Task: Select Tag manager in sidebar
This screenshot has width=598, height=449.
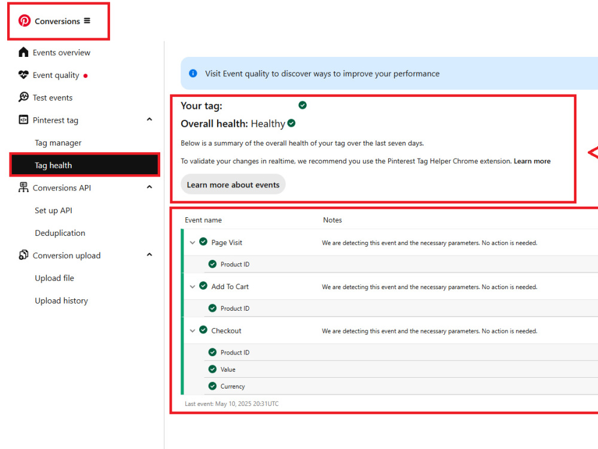Action: [x=58, y=143]
